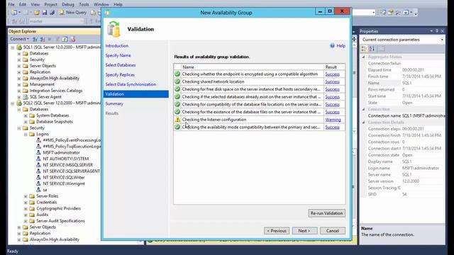
Task: Click Connect Object Explorer plug icon
Action: tap(35, 39)
